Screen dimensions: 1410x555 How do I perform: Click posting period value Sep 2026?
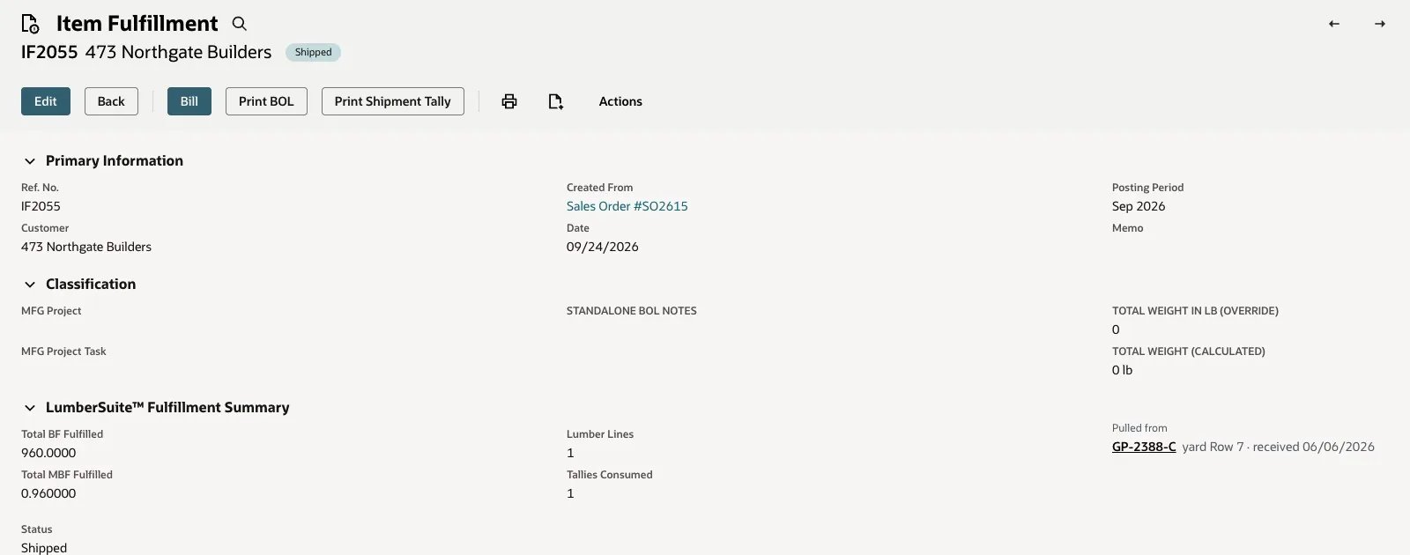click(x=1139, y=206)
